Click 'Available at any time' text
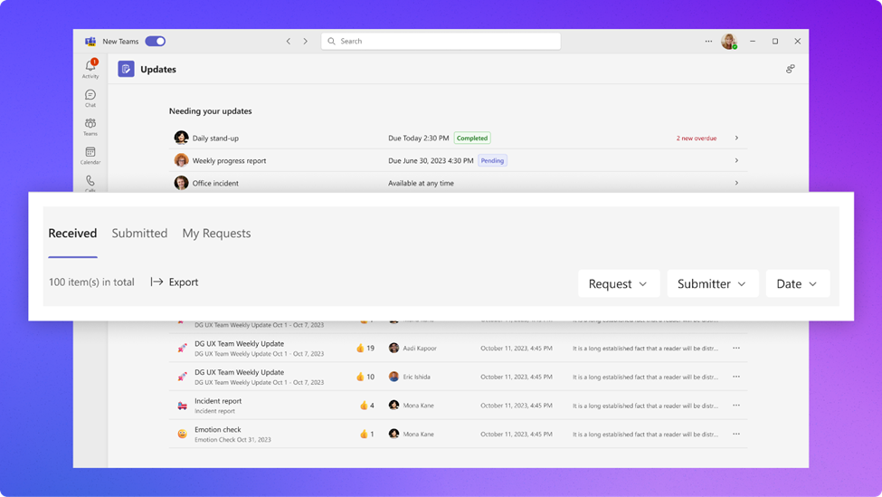 421,183
